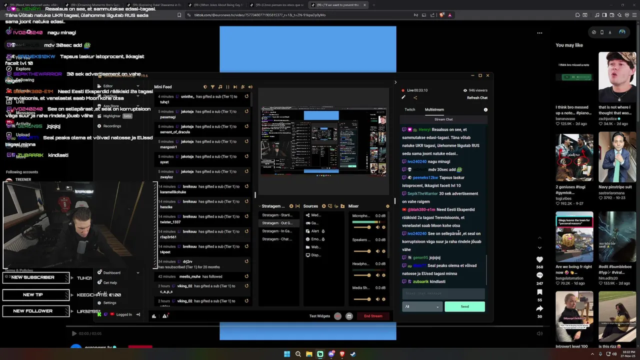
Task: Open File Explorer from the taskbar
Action: [309, 354]
